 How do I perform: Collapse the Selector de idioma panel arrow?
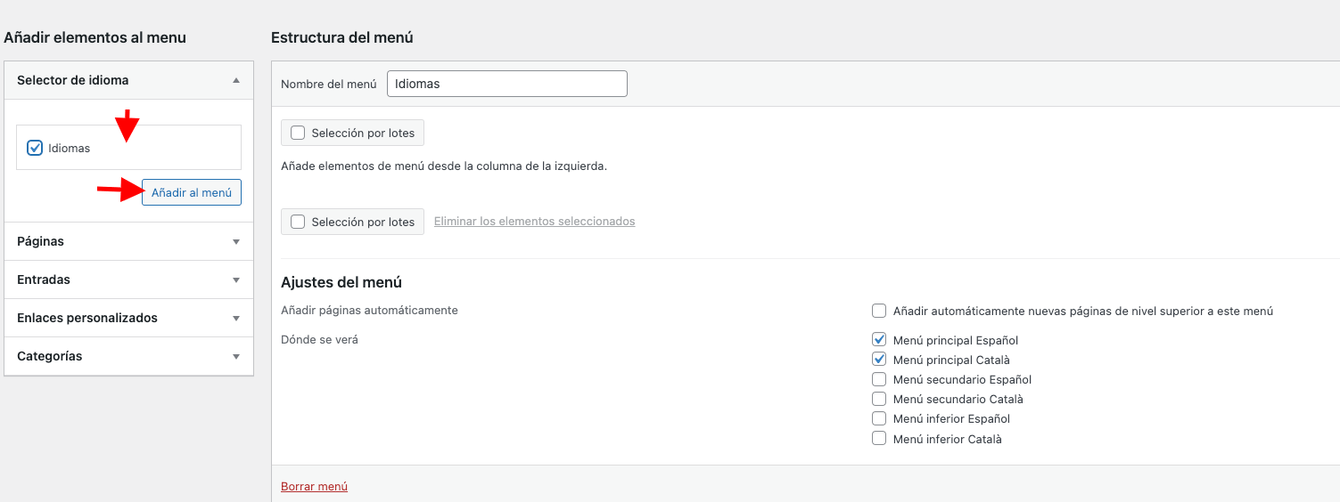click(236, 80)
